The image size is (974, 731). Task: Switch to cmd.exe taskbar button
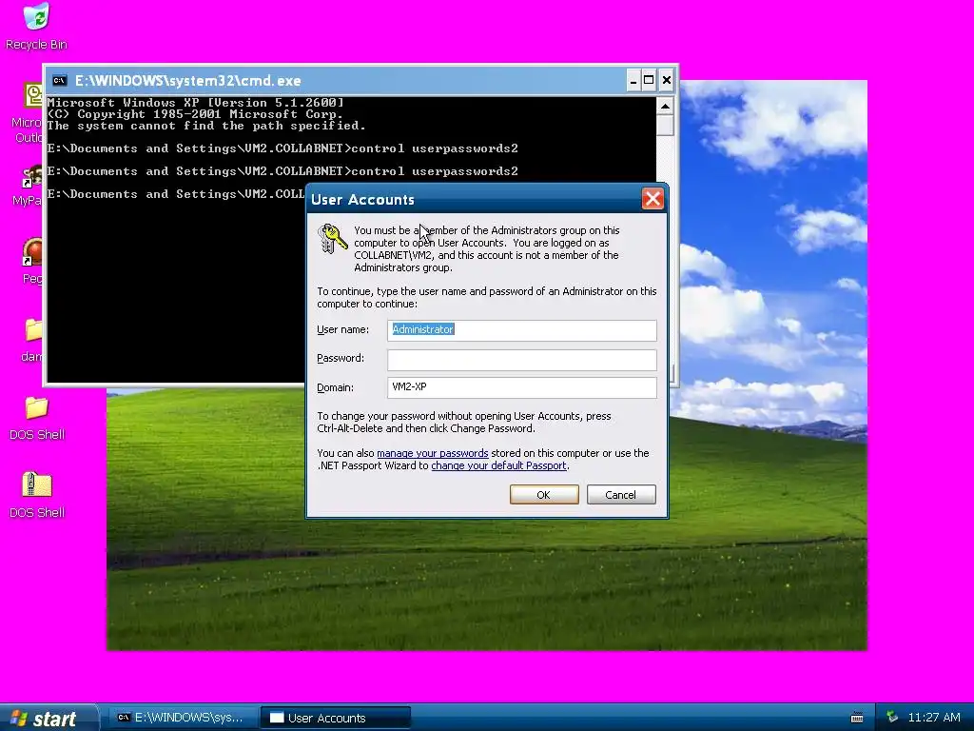[x=182, y=718]
